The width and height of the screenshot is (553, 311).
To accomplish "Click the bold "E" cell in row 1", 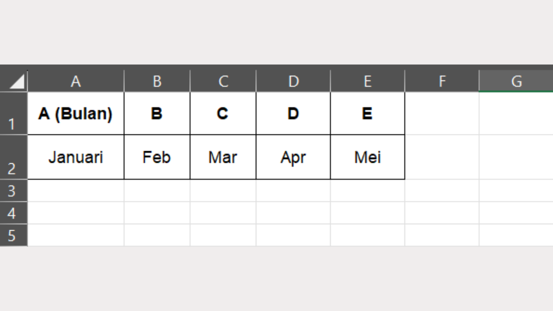I will 368,114.
